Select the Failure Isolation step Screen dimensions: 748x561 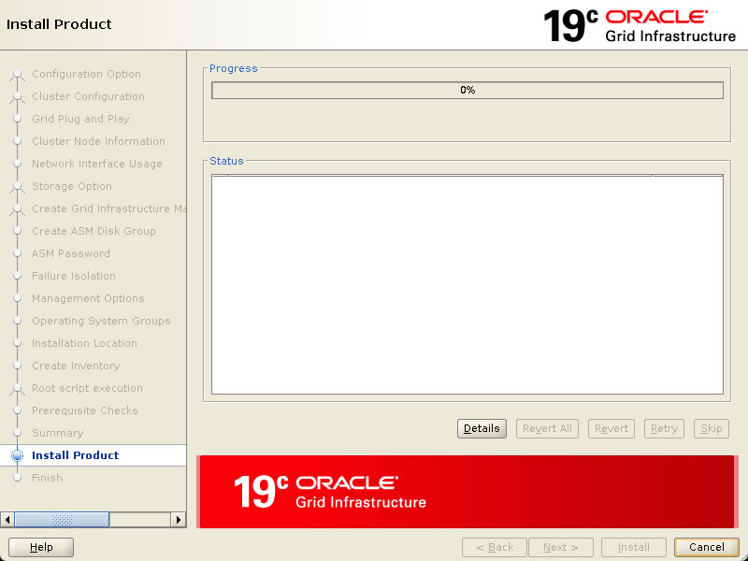74,276
